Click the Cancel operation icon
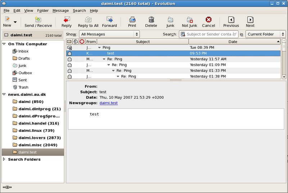The height and width of the screenshot is (193, 288). [208, 19]
